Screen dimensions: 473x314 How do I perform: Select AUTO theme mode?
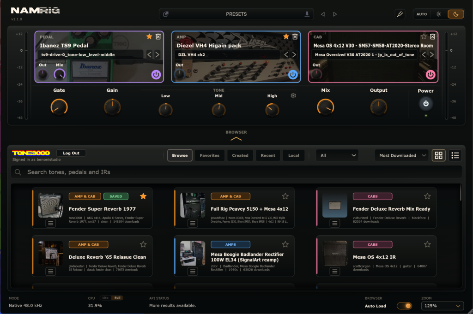pyautogui.click(x=422, y=14)
